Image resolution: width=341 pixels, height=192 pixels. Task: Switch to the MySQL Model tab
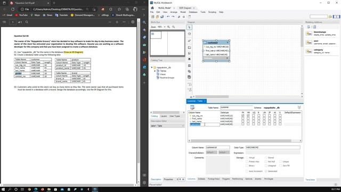click(x=164, y=8)
